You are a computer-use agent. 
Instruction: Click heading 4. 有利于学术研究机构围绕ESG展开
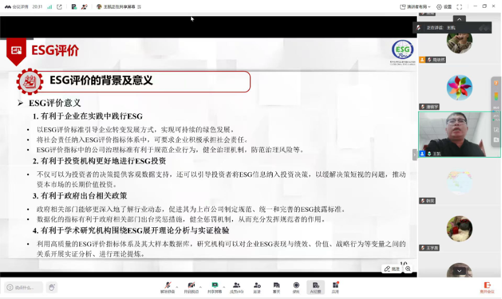click(x=131, y=230)
